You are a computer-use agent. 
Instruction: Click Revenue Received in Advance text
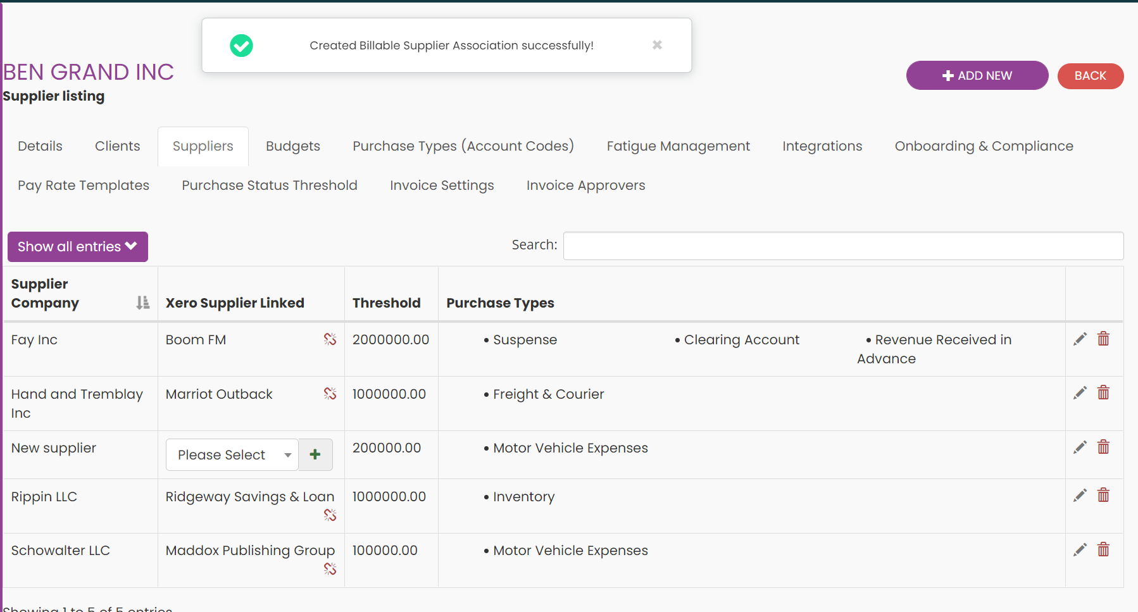click(935, 349)
